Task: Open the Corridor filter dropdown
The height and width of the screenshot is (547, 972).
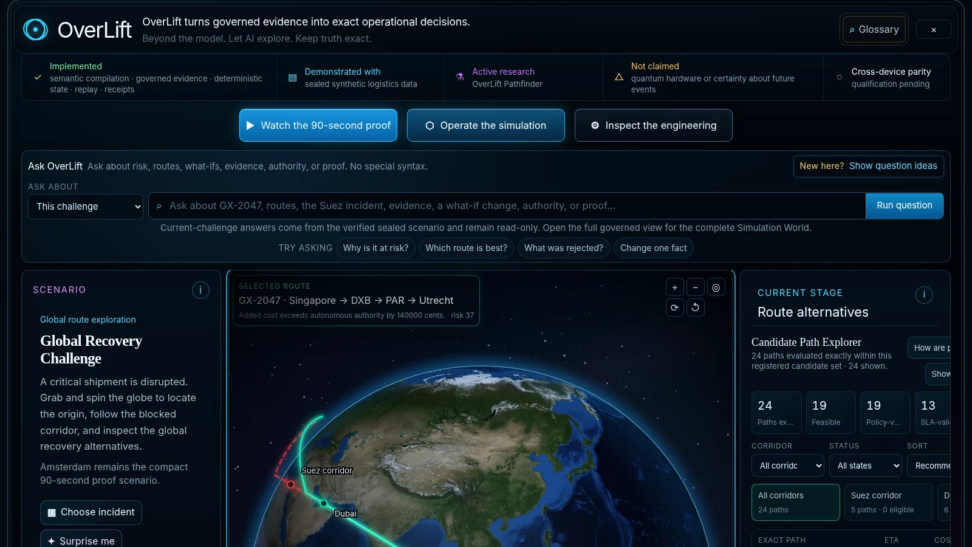Action: pyautogui.click(x=788, y=466)
